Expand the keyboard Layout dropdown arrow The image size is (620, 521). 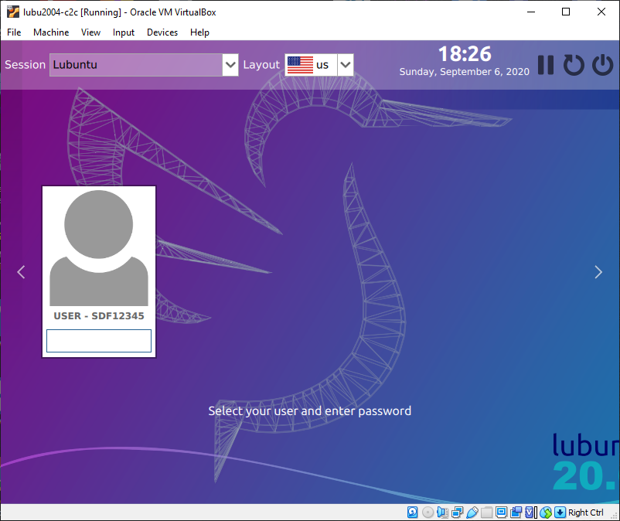[x=346, y=65]
